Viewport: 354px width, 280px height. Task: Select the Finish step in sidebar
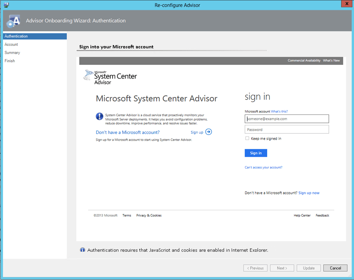click(9, 61)
